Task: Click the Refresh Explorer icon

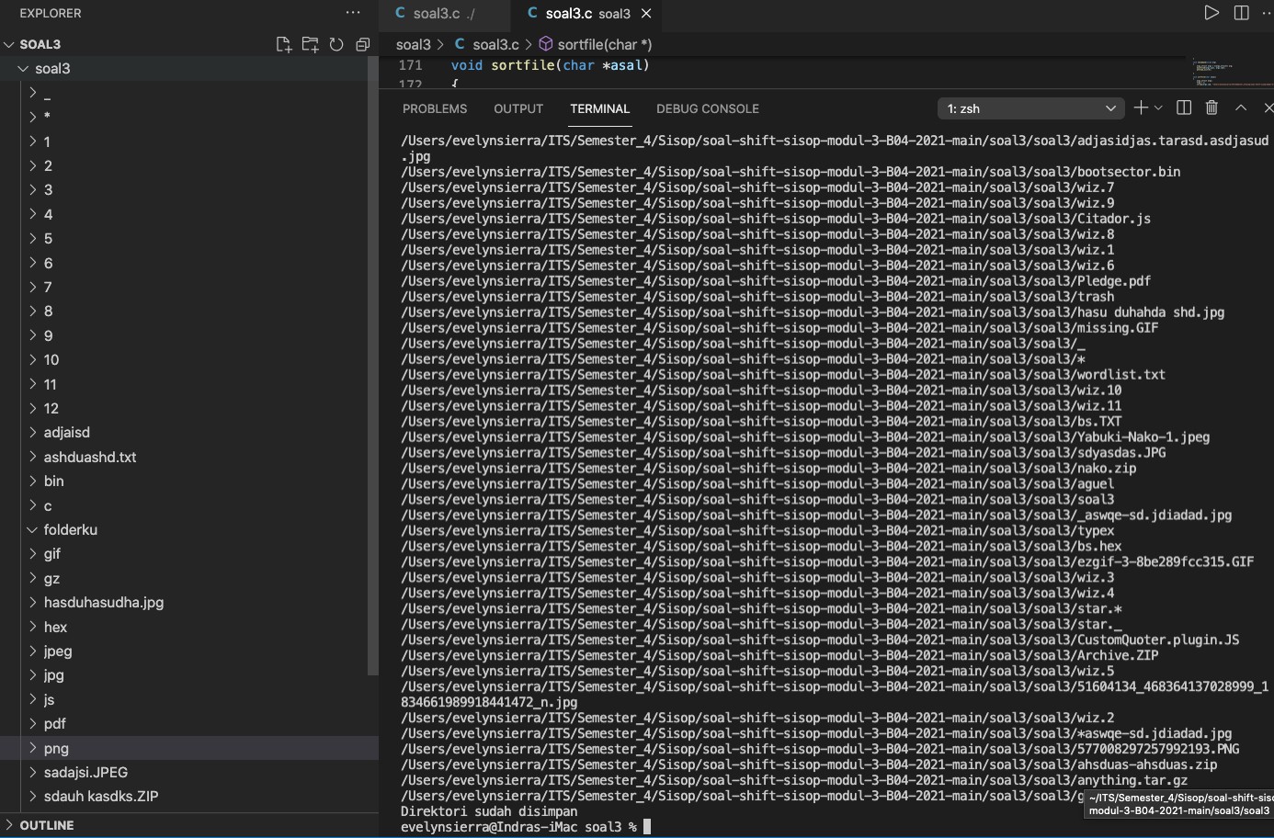Action: click(336, 43)
